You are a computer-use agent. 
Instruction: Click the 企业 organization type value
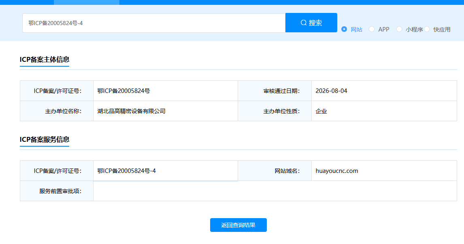tap(321, 111)
